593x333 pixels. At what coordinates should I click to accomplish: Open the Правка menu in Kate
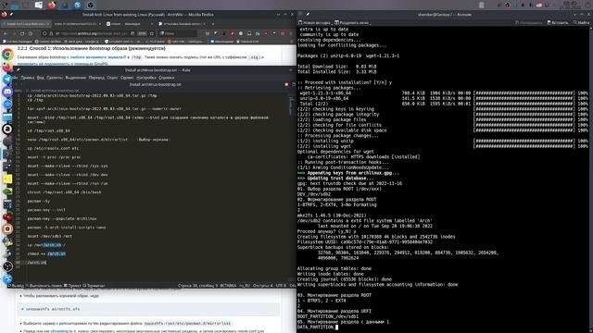27,78
